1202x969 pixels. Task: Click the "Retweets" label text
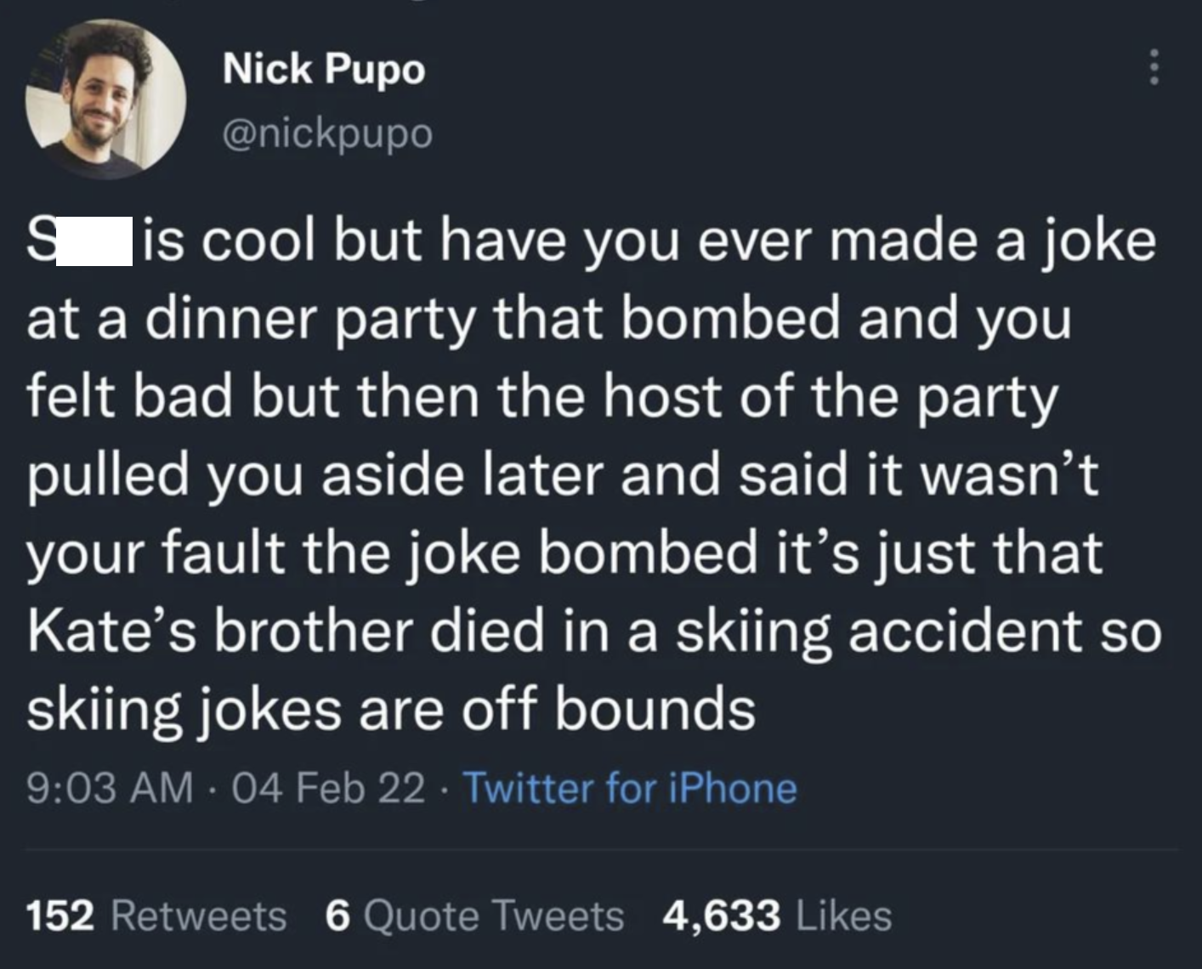198,915
